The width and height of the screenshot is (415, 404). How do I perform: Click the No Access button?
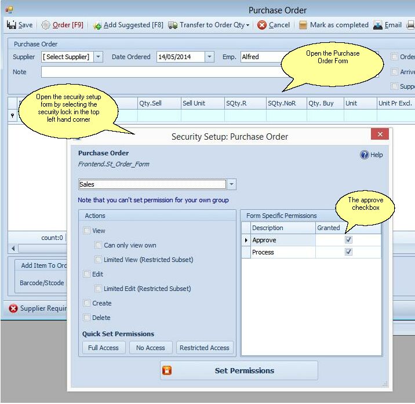[x=151, y=348]
